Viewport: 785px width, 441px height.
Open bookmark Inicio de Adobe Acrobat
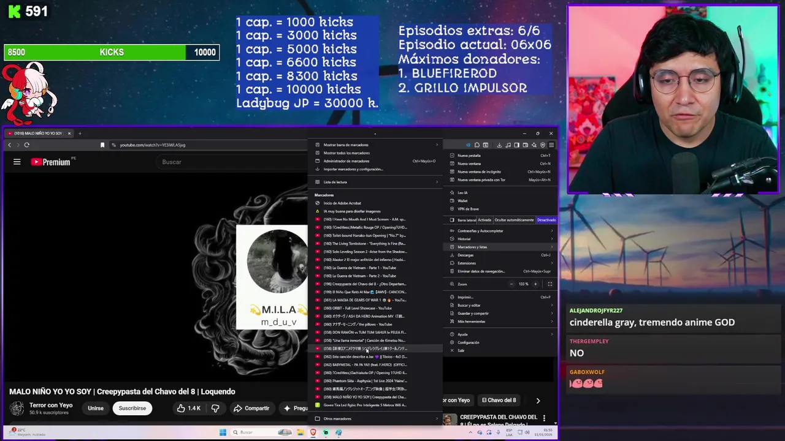click(x=376, y=203)
